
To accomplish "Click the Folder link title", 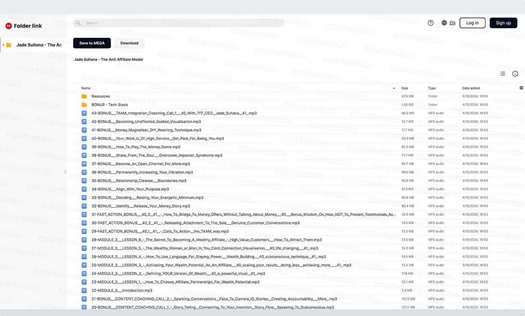I will [x=28, y=26].
